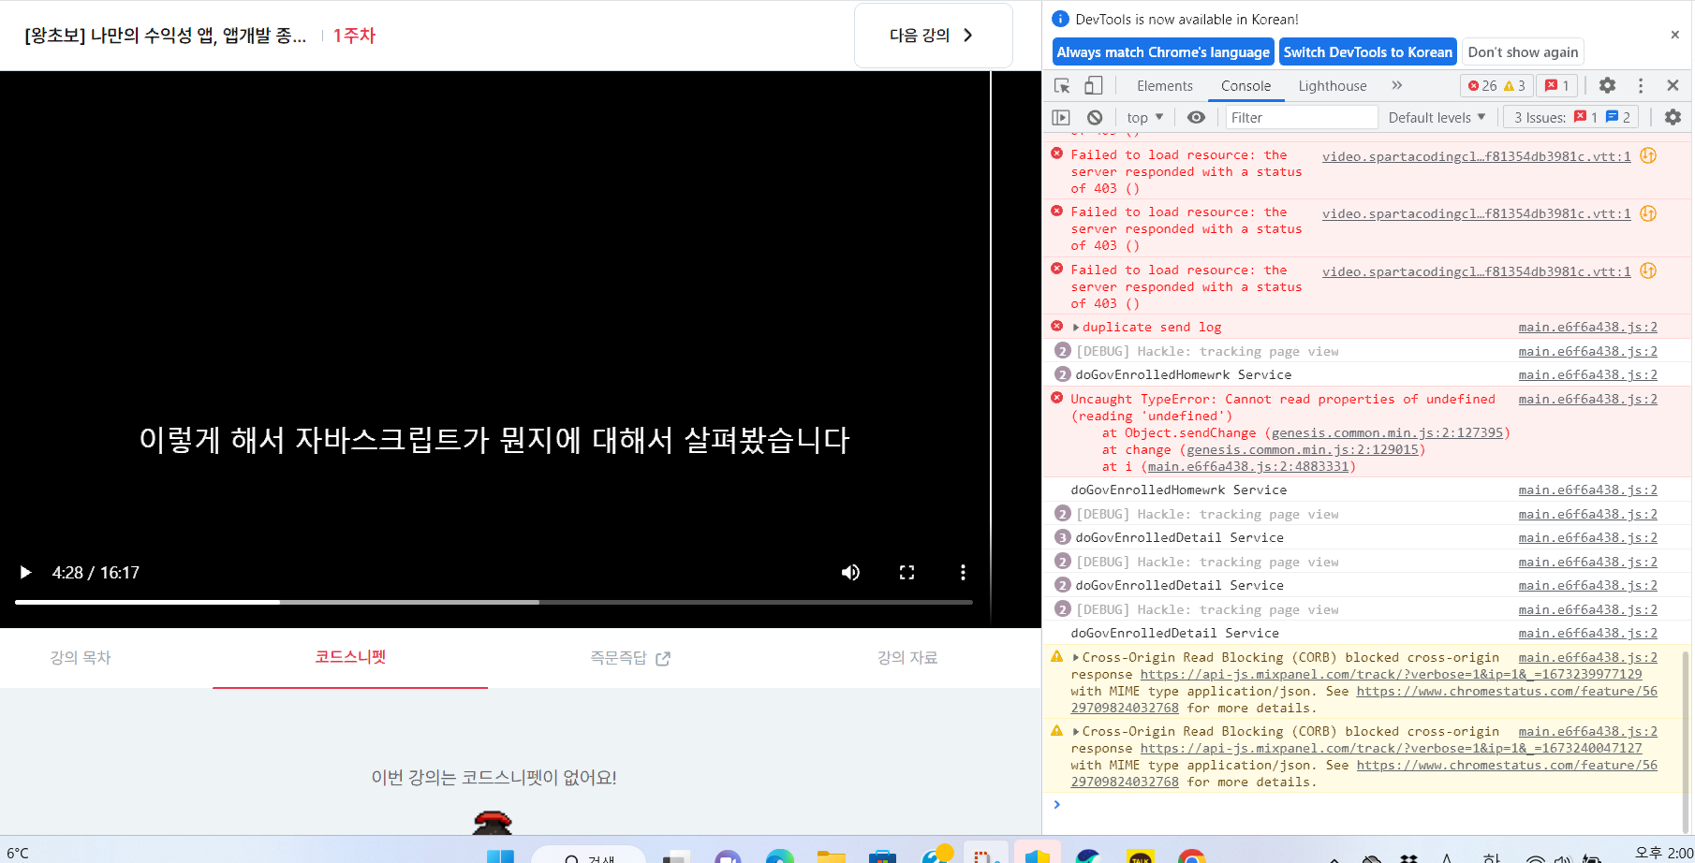
Task: Click the 코드스니펫이 없어요 notice text
Action: pos(494,778)
